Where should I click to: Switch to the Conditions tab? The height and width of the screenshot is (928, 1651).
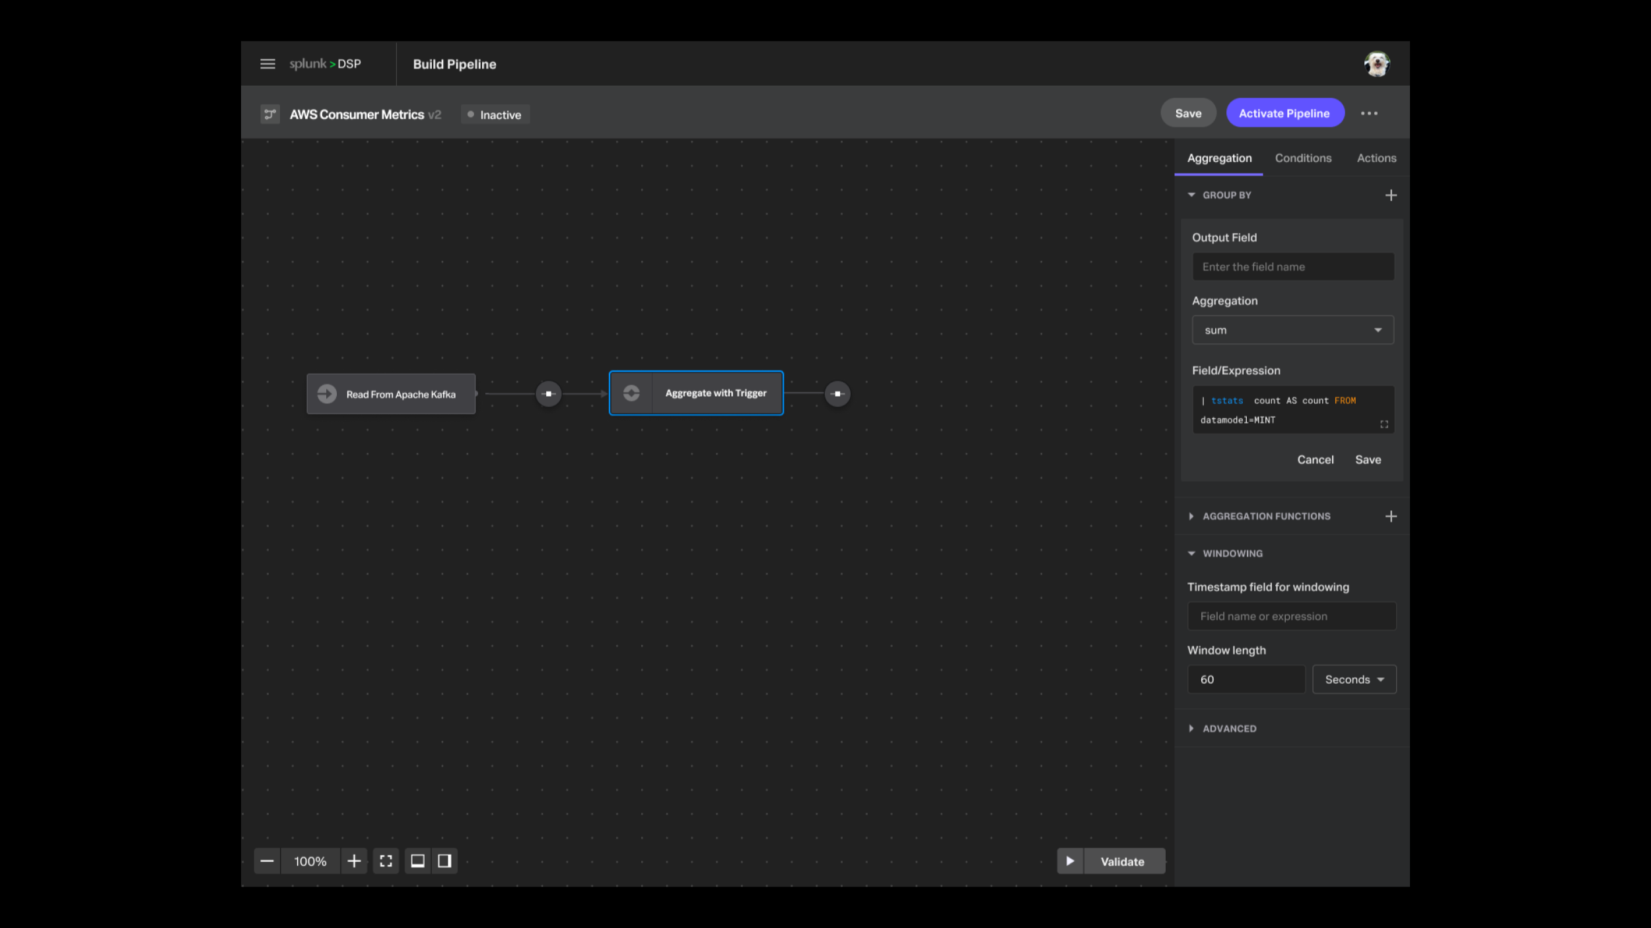click(x=1303, y=158)
